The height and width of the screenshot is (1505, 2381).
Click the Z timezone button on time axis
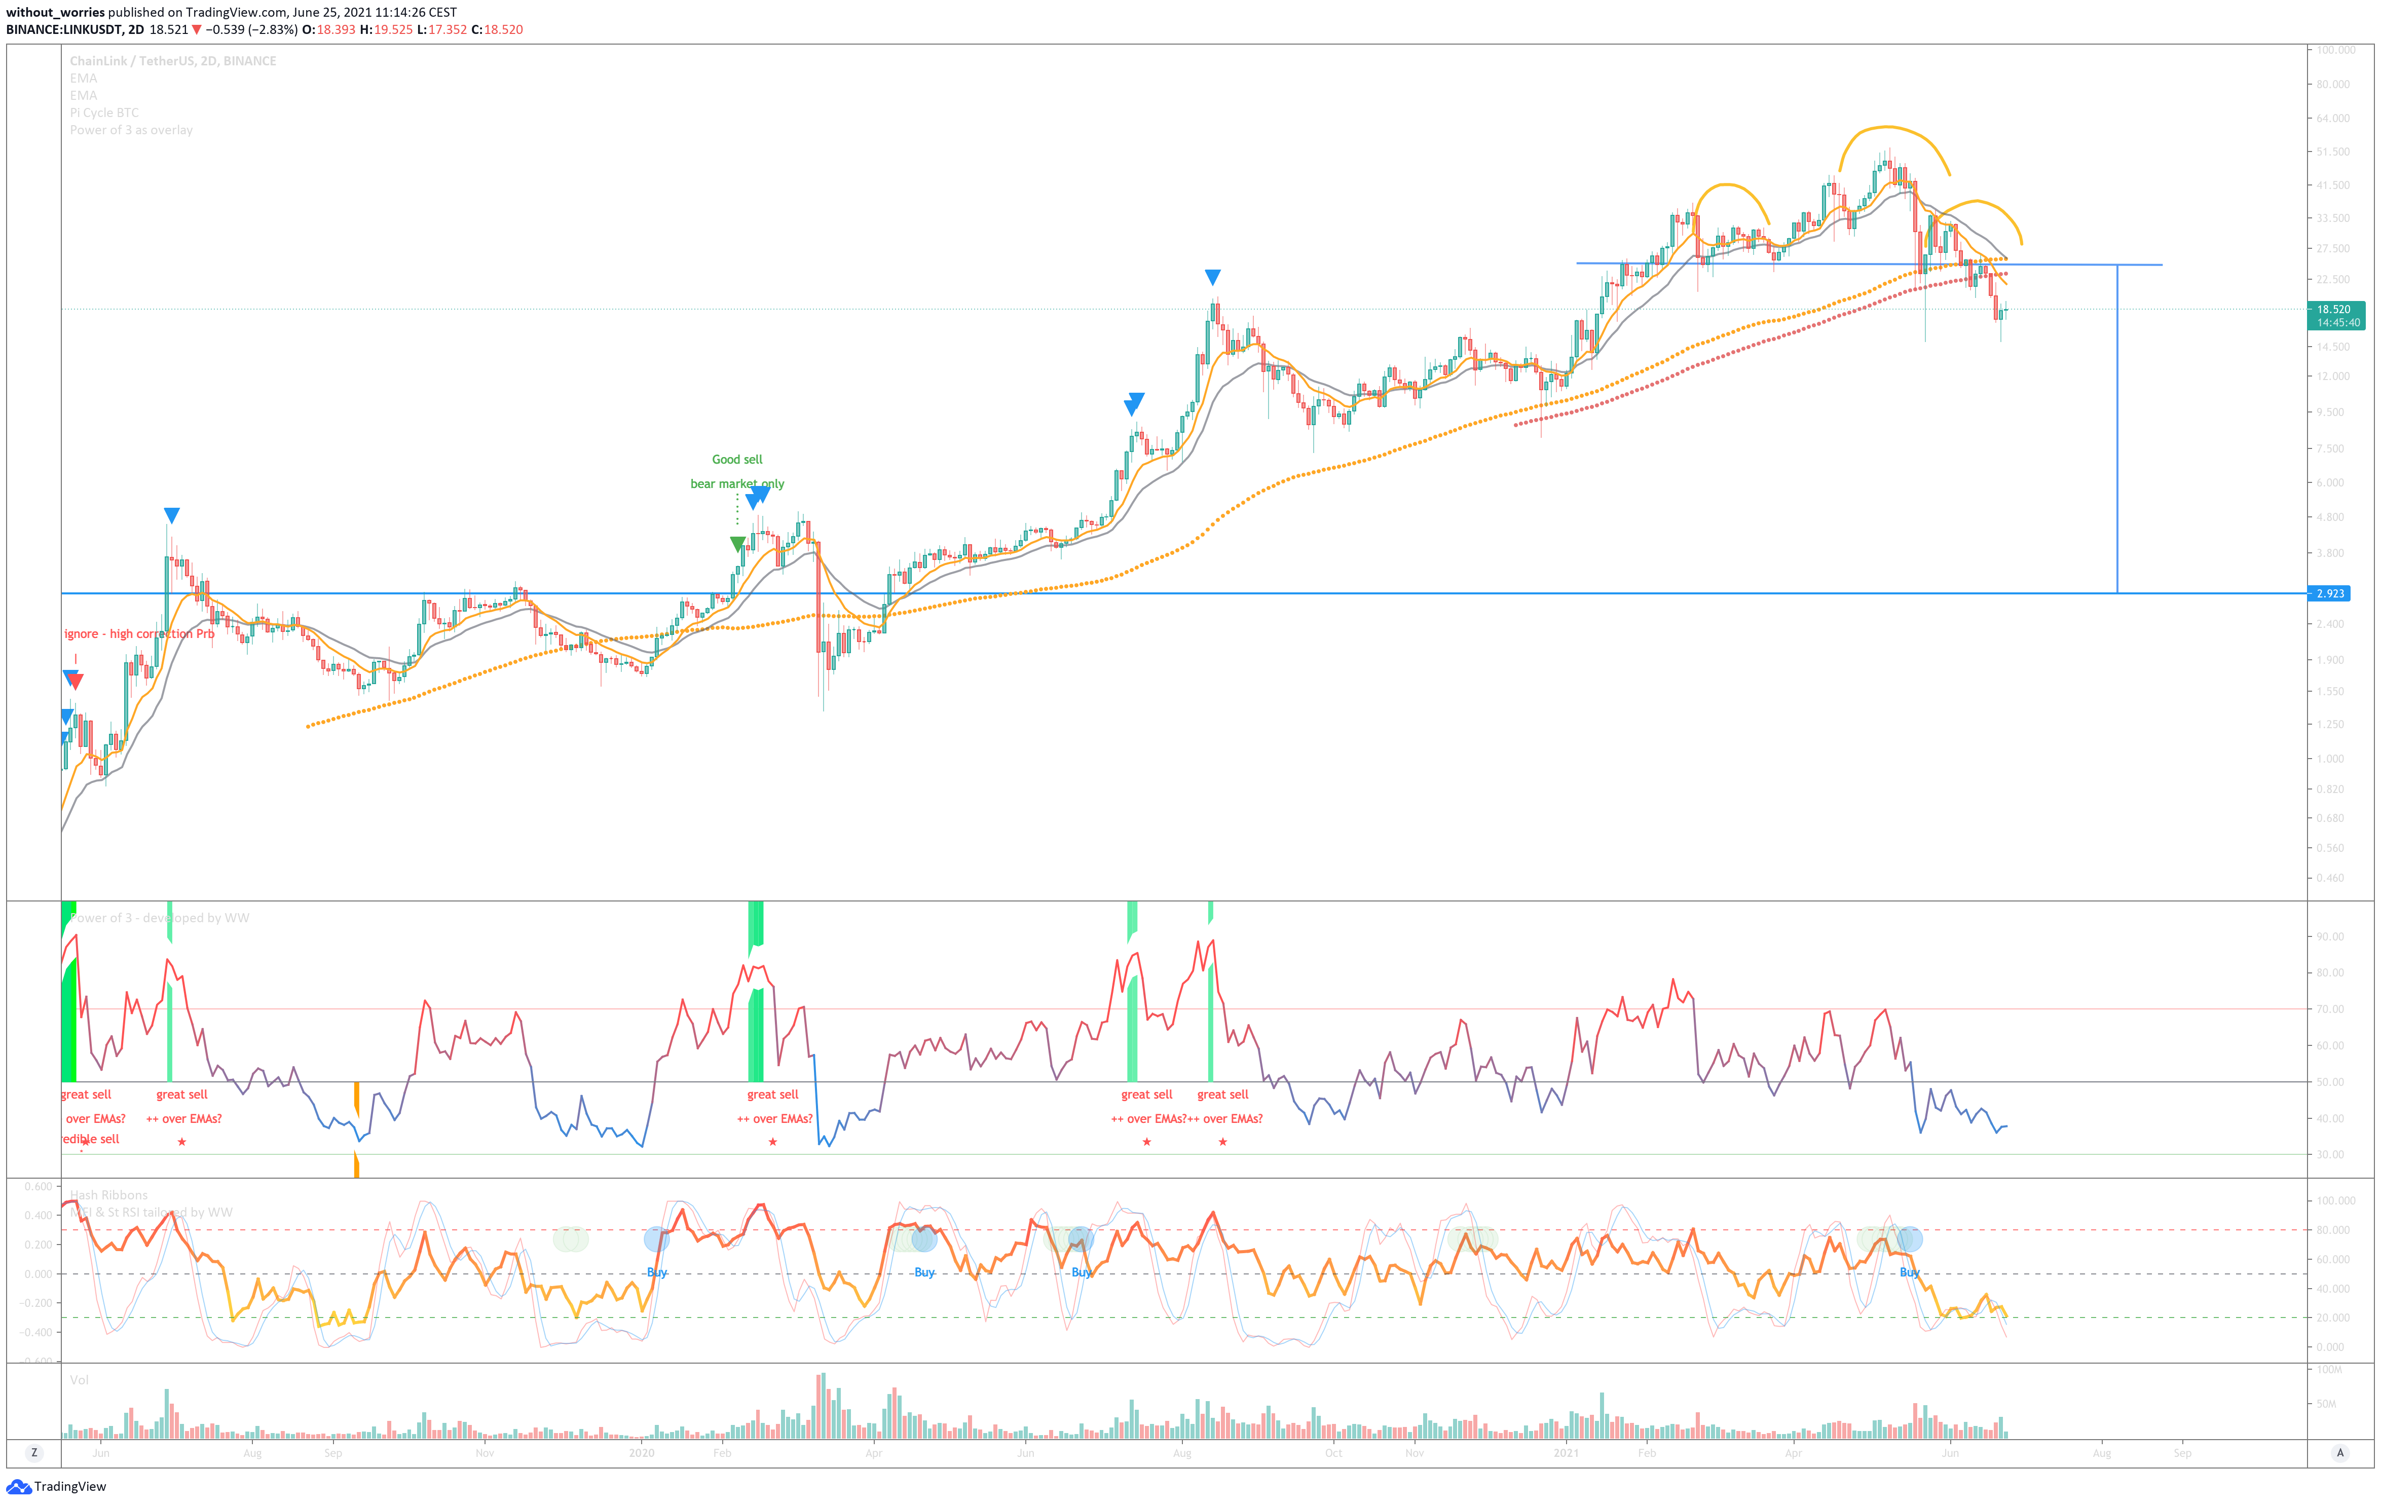tap(34, 1453)
